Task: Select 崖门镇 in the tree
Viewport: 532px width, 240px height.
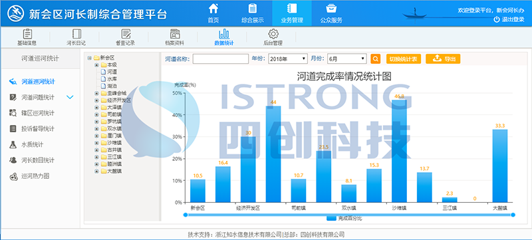Action: (x=114, y=136)
